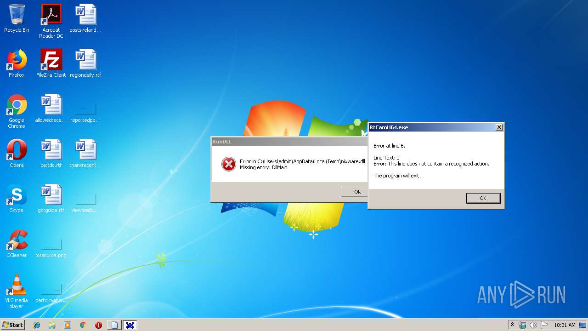
Task: Click 'Missing entry: DllMain' text
Action: (263, 167)
